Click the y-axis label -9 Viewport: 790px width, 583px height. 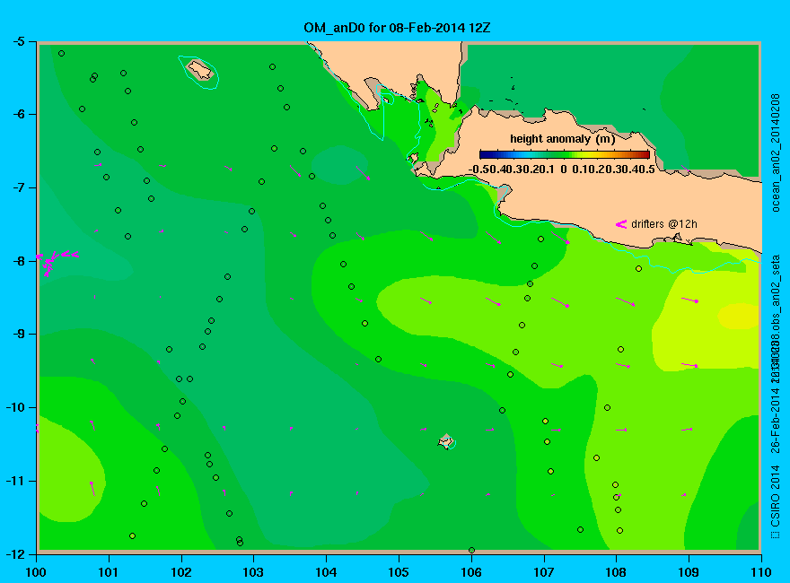(x=18, y=335)
